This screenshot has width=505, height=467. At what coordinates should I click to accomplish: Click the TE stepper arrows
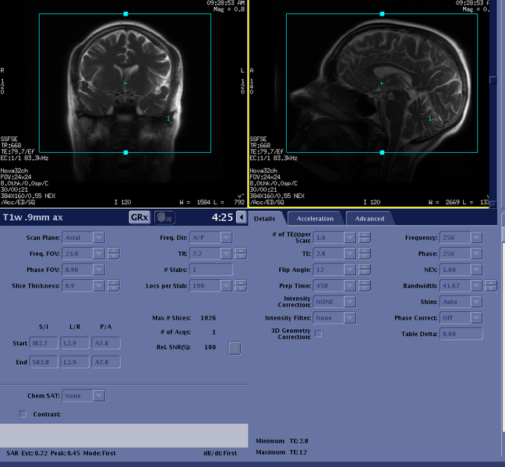(x=364, y=253)
